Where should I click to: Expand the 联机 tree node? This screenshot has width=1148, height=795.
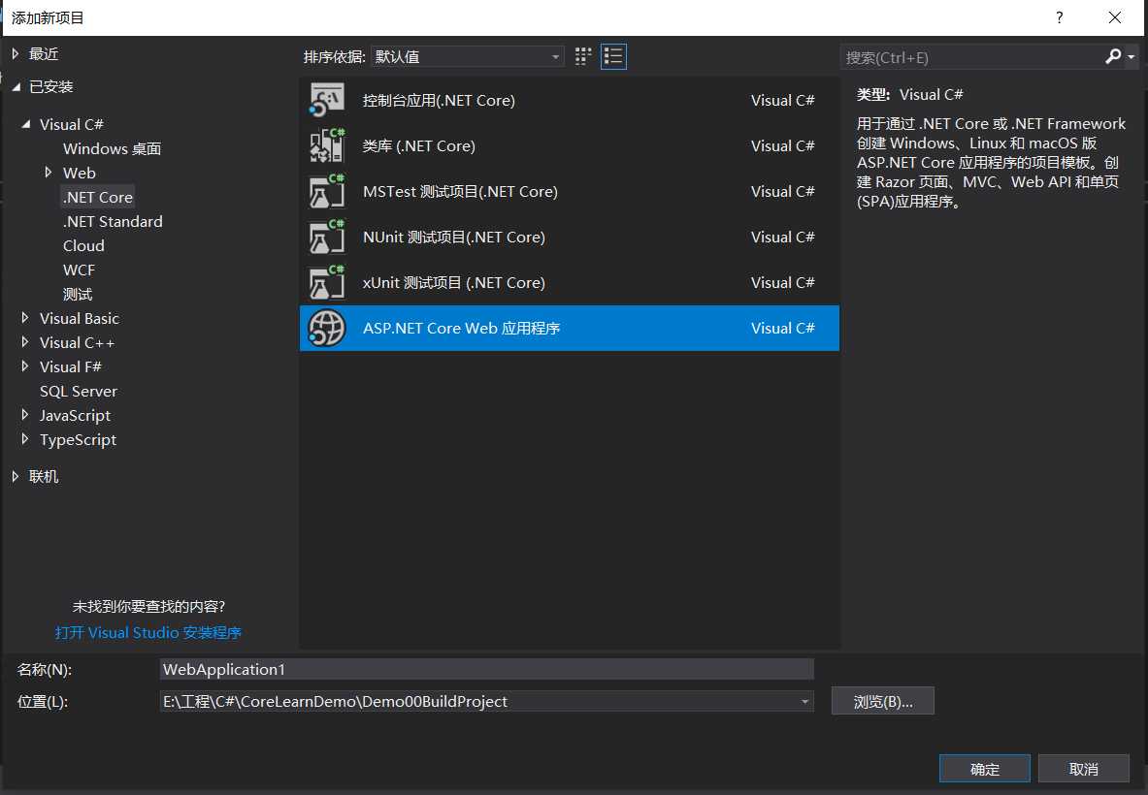click(x=16, y=476)
